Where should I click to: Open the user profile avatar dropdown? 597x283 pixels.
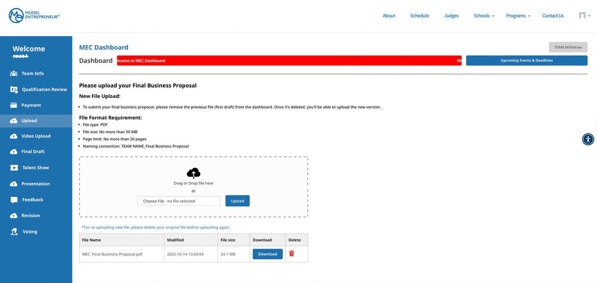pos(584,16)
